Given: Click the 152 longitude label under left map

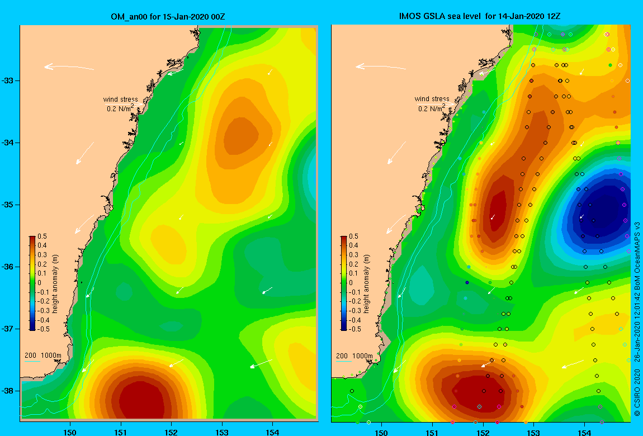Looking at the screenshot, I should [171, 432].
